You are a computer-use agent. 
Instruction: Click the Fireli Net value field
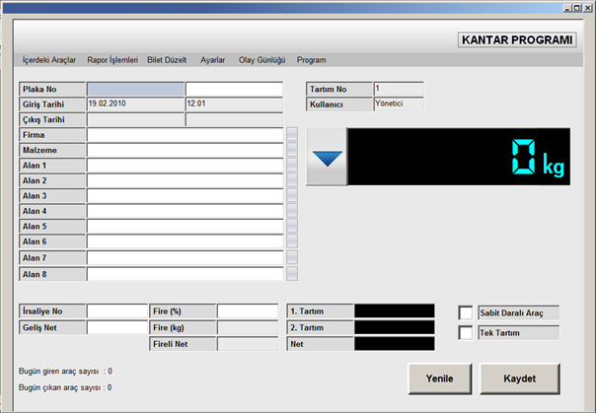coord(248,344)
